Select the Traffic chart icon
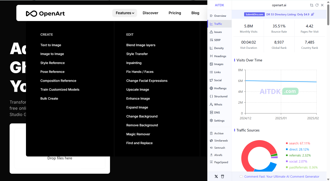Screen dimensions: 330x181 coord(211,24)
